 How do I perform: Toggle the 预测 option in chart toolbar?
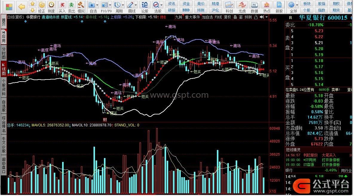248,17
